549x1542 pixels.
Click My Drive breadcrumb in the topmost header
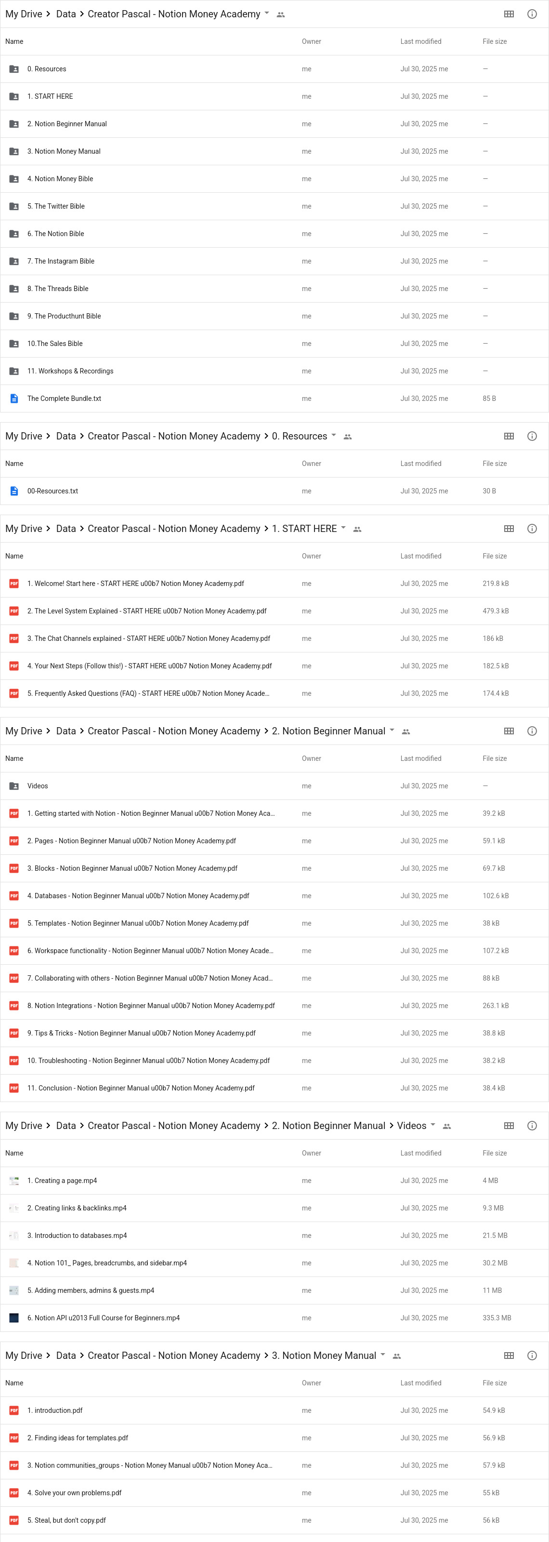pyautogui.click(x=24, y=14)
